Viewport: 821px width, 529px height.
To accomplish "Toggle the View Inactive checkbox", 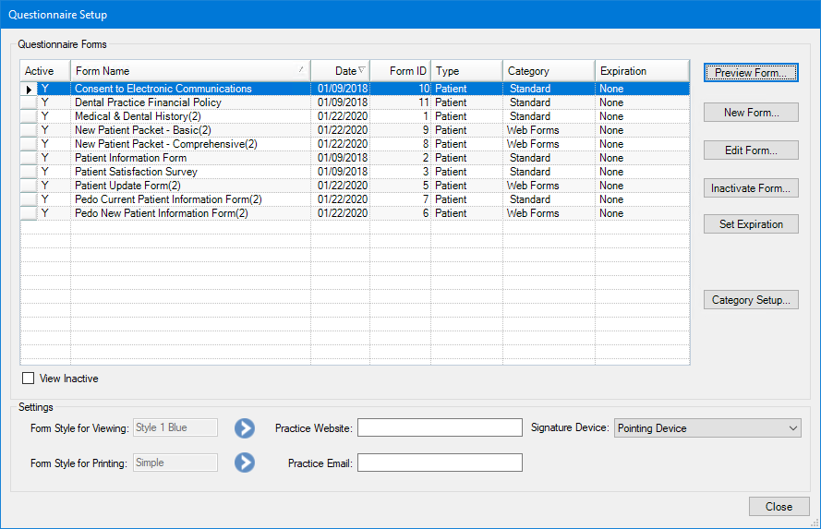I will pos(29,379).
